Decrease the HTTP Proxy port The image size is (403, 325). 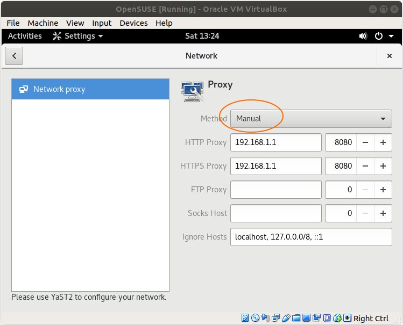point(365,142)
